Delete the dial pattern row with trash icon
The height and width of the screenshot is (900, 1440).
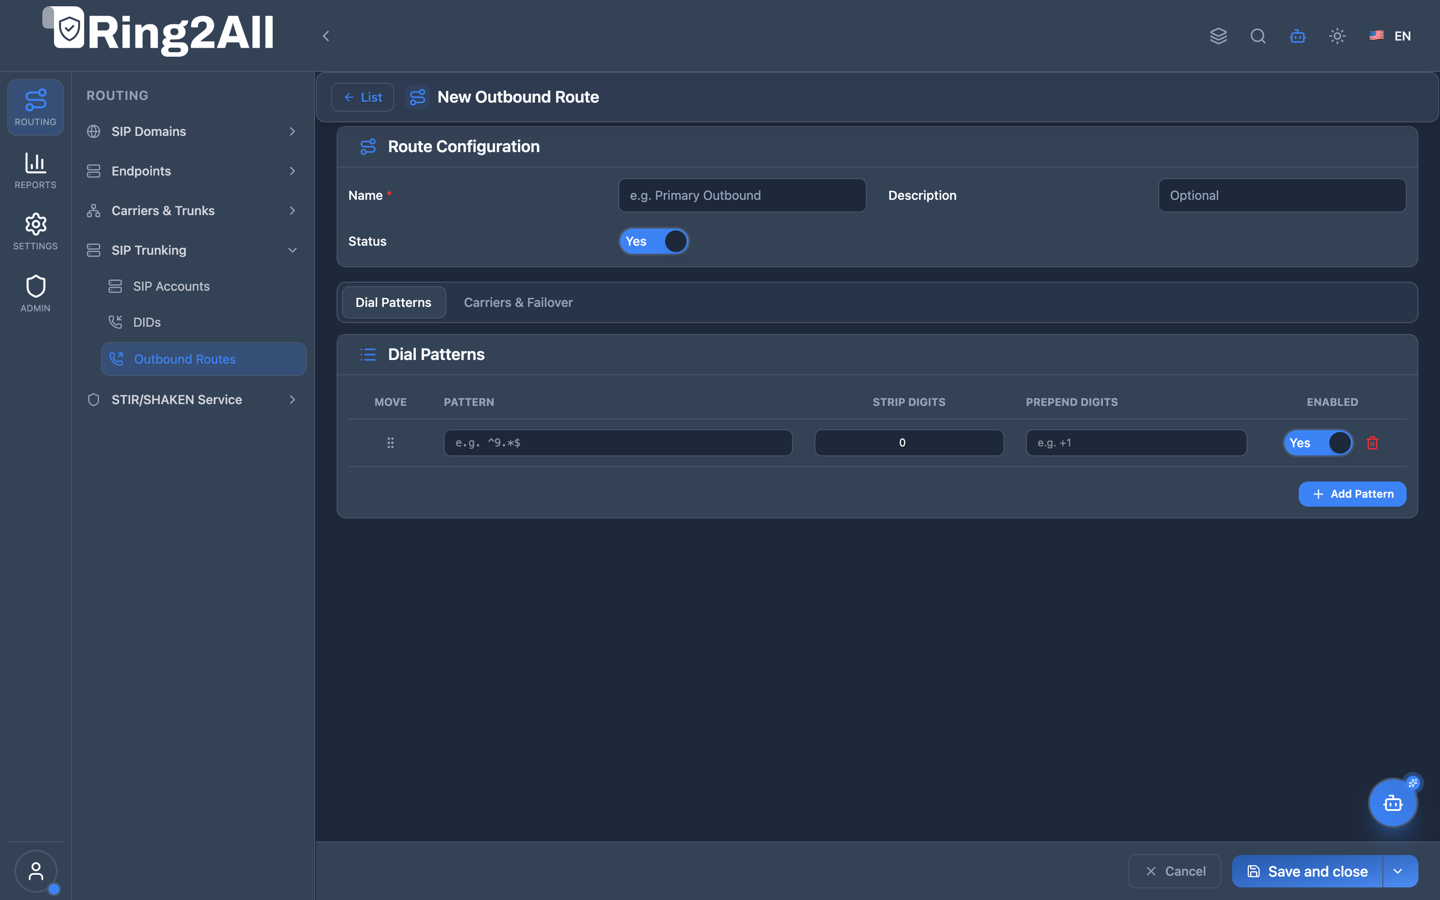pyautogui.click(x=1373, y=443)
